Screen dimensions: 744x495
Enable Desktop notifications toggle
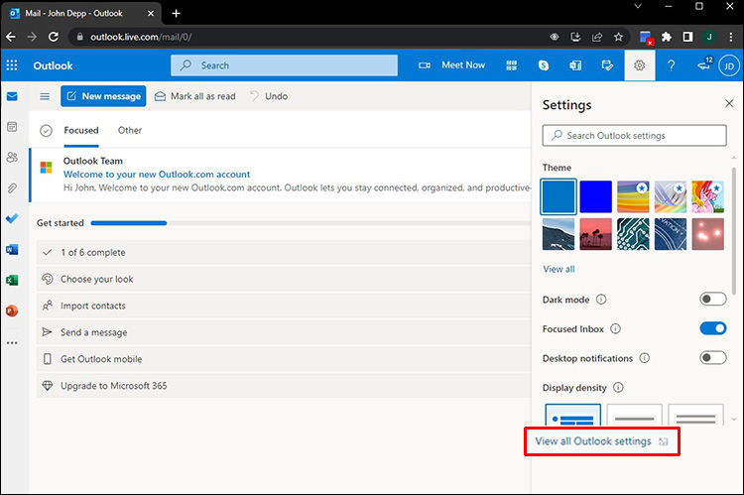(712, 357)
